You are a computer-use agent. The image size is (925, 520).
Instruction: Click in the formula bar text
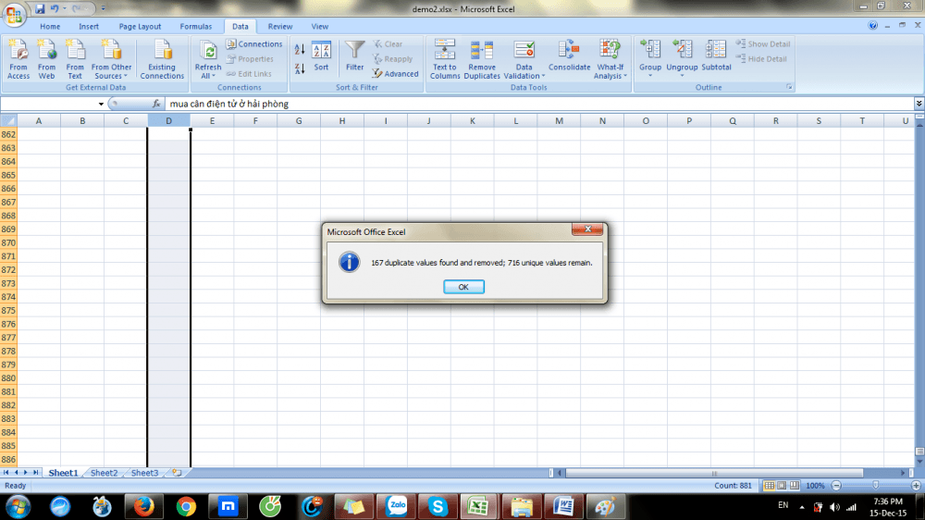tap(228, 104)
